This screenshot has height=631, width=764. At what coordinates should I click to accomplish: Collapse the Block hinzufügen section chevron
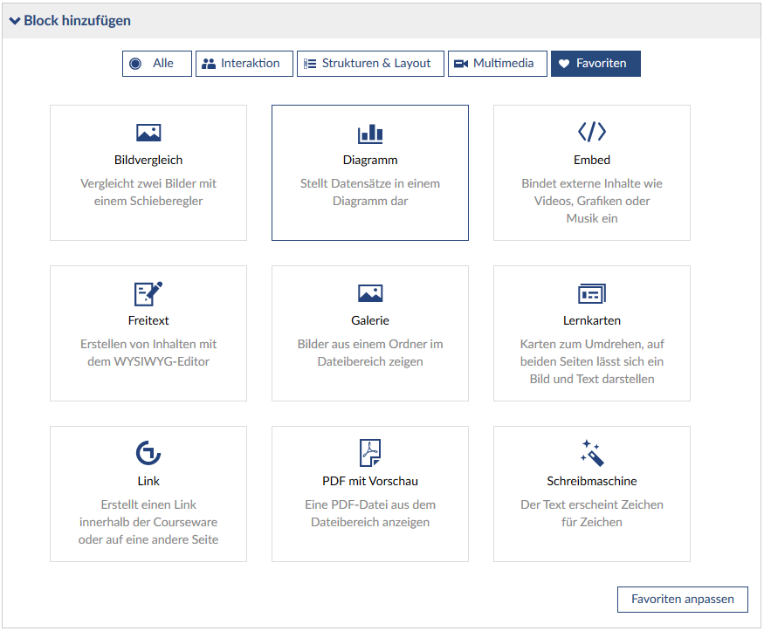point(15,21)
